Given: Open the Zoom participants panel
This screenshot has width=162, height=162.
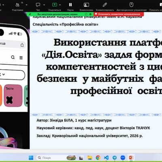Looking at the screenshot, I should 17,6.
